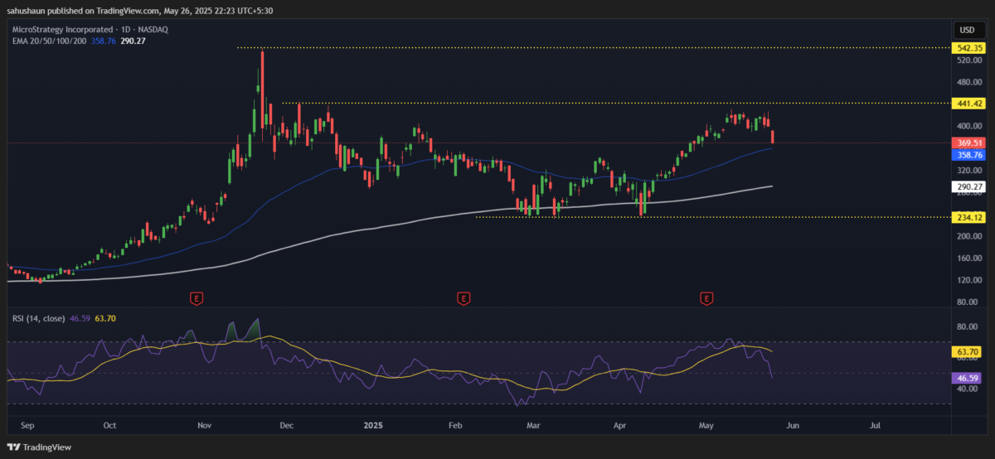Click the 400.00 price axis tick
The image size is (995, 459).
[968, 126]
